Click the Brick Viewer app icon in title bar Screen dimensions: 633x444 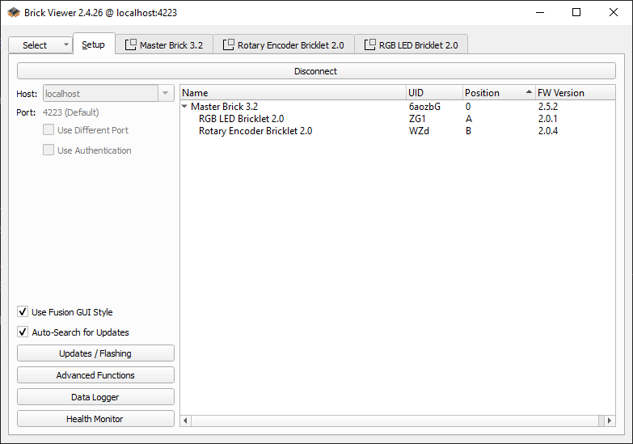(14, 12)
